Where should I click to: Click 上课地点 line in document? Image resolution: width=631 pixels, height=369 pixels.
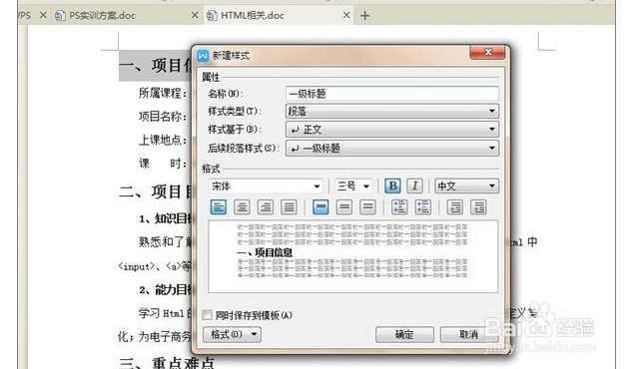click(x=163, y=140)
